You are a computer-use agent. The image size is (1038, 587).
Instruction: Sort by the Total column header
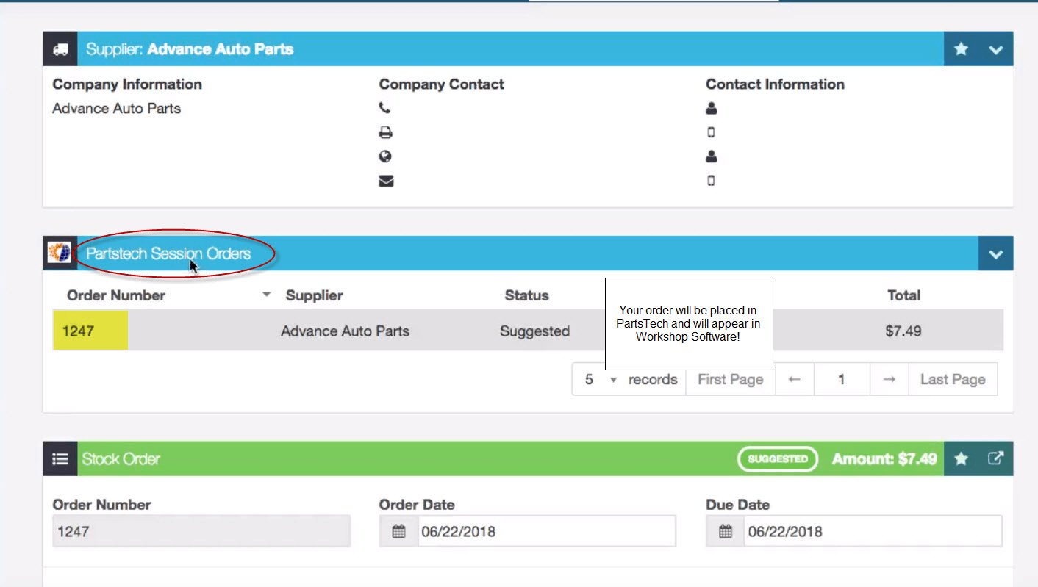coord(903,295)
